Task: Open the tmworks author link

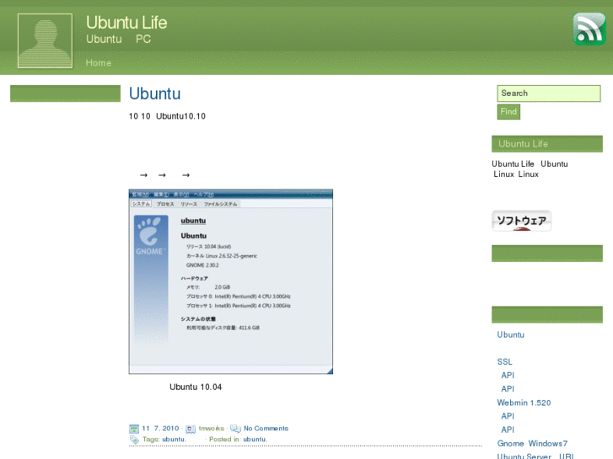Action: (212, 429)
